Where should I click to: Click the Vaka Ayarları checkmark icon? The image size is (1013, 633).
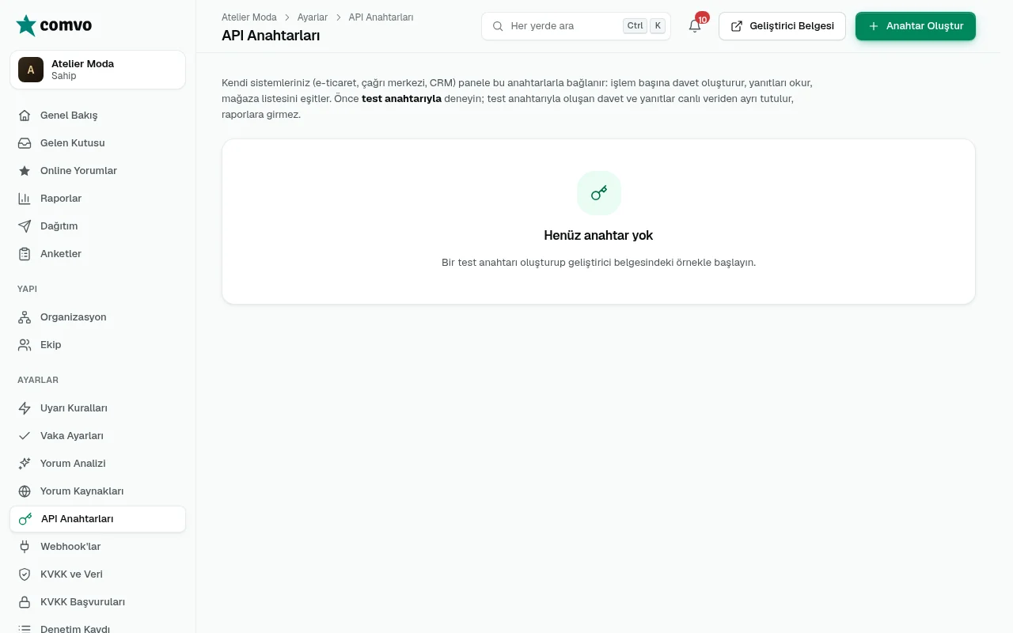click(25, 436)
